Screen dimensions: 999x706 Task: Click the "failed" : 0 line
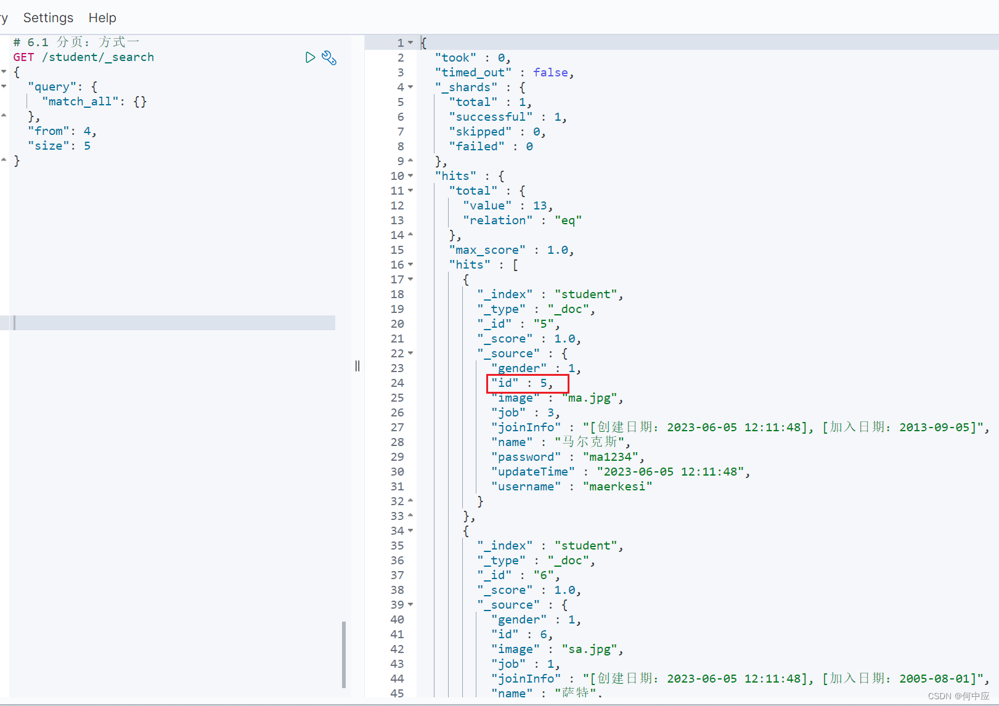[491, 146]
